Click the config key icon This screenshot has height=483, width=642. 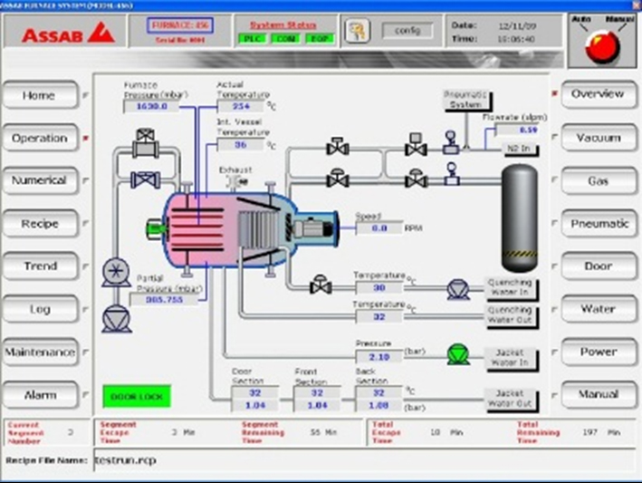click(x=359, y=32)
